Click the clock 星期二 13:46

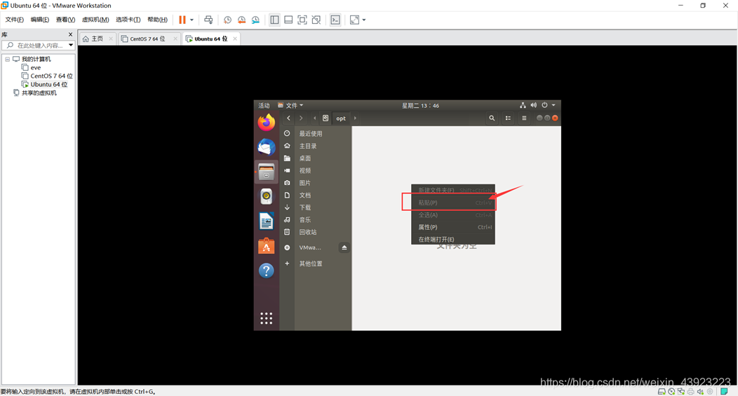[420, 105]
